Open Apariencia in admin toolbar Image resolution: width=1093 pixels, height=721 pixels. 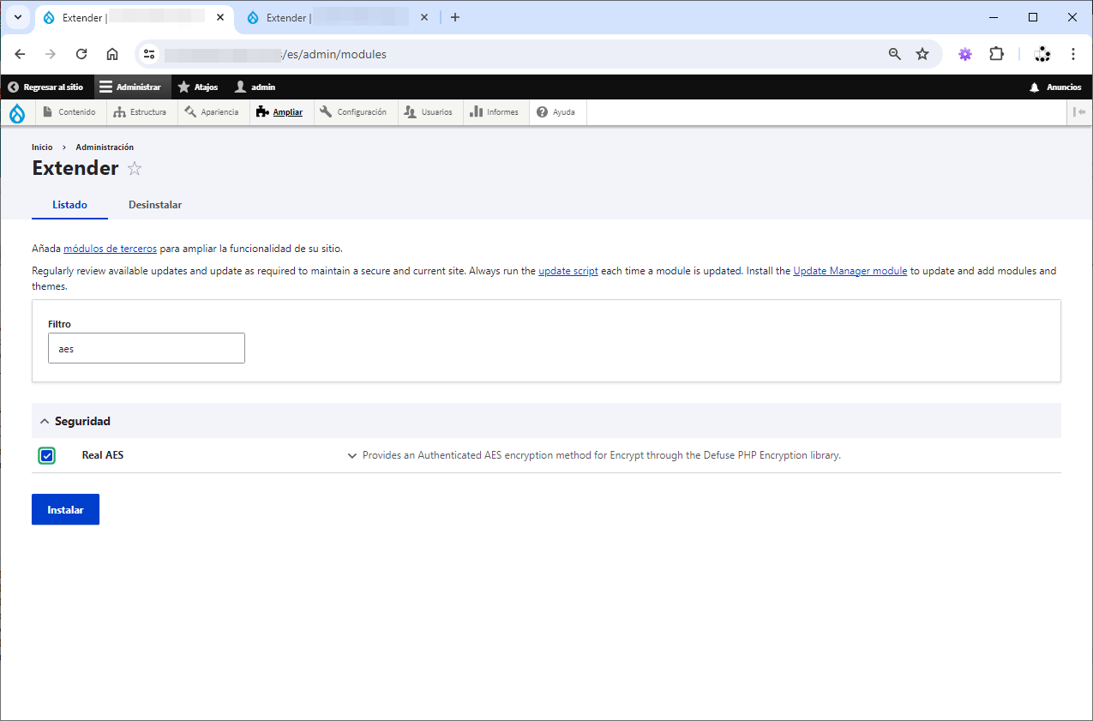[x=213, y=112]
